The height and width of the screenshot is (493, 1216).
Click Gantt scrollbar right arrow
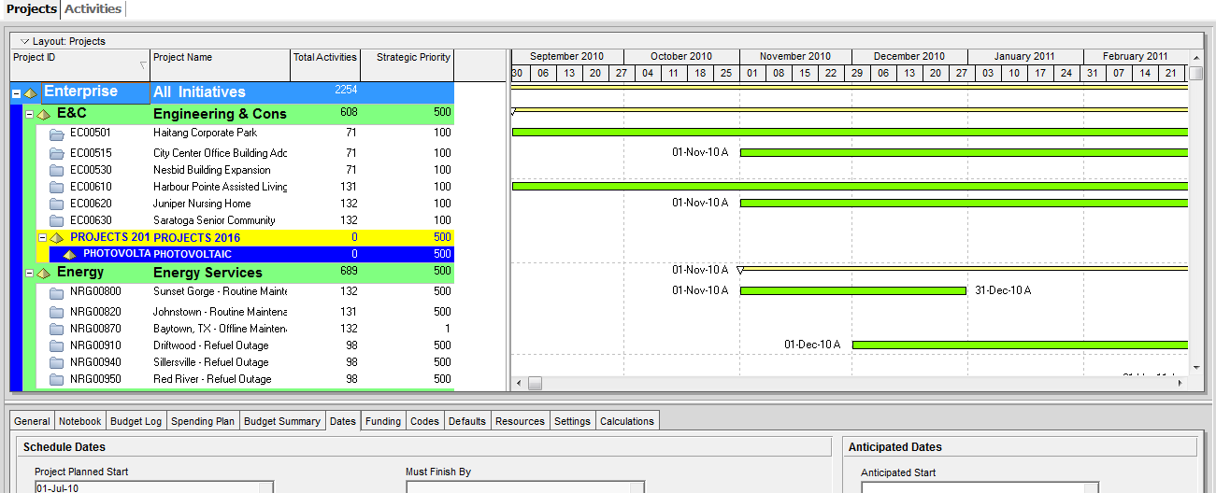tap(1180, 383)
